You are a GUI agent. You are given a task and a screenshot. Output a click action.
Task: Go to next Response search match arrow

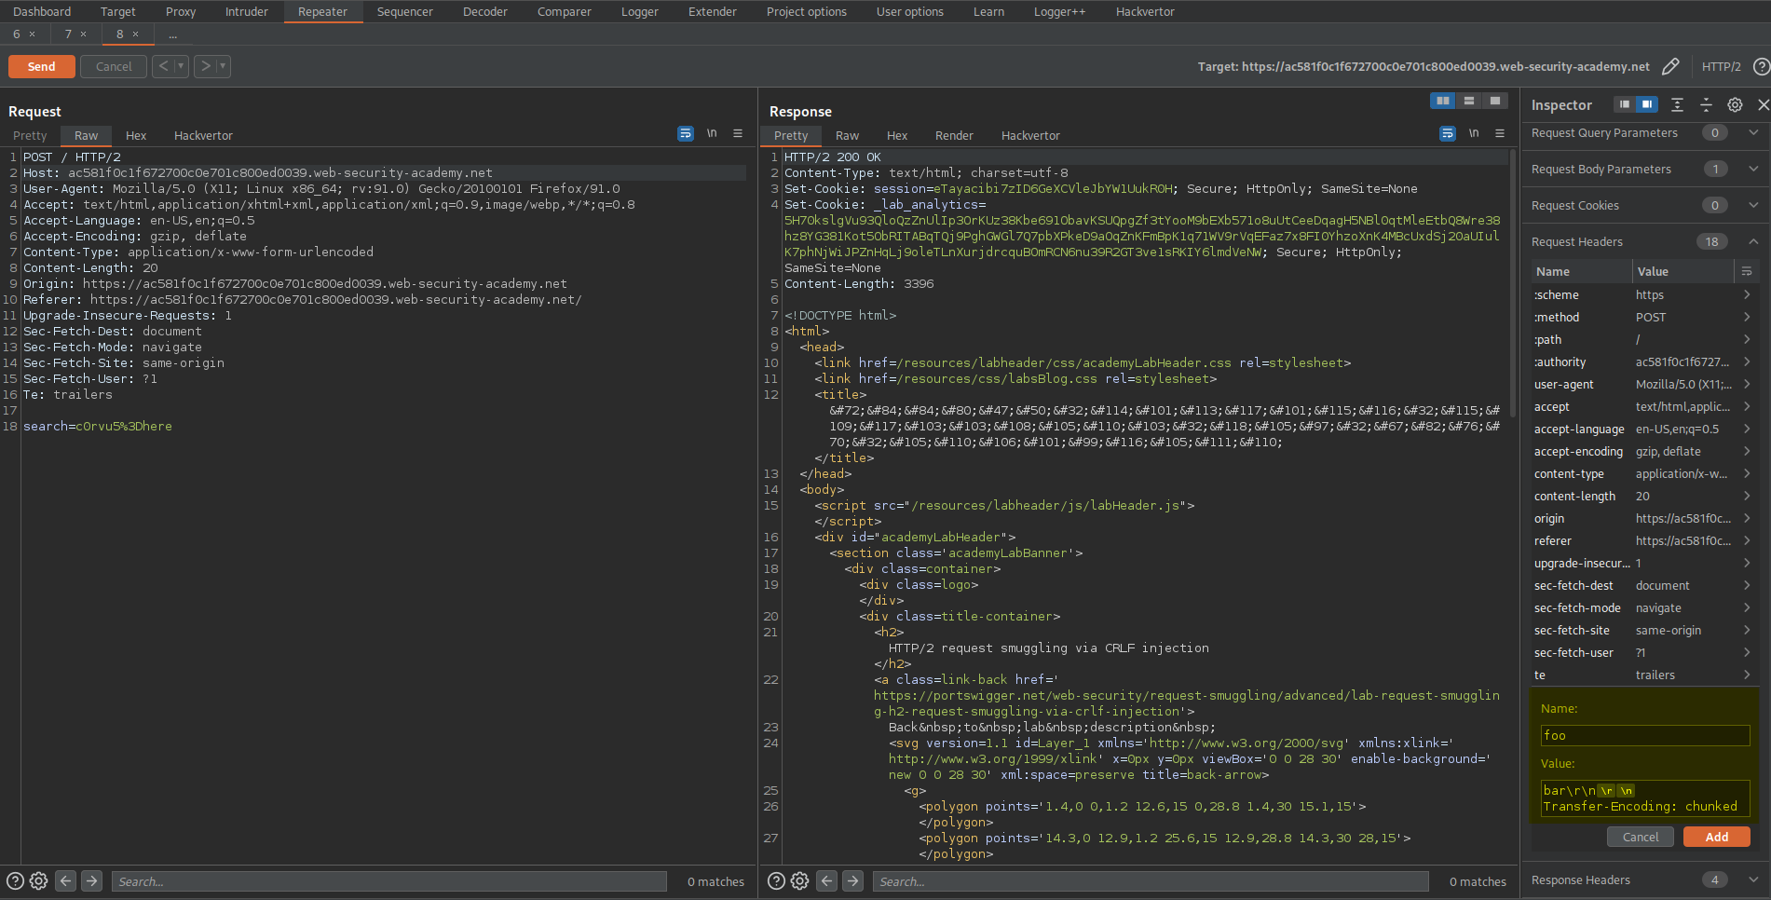click(x=852, y=880)
